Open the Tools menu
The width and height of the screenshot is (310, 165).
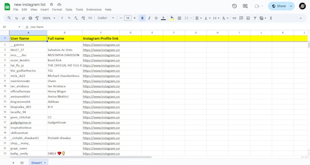click(x=79, y=10)
